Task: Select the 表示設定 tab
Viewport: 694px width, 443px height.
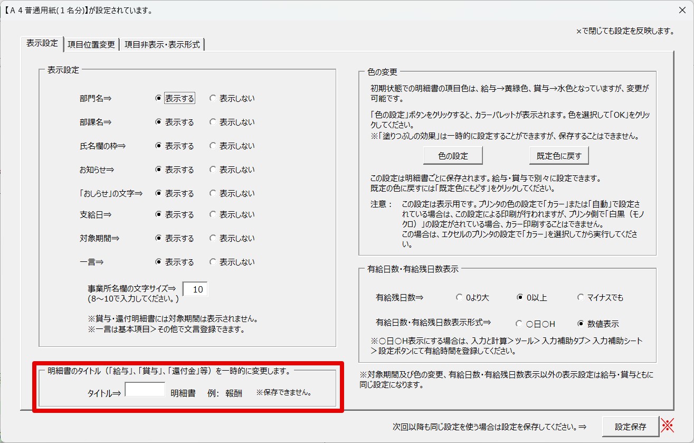Action: pos(42,44)
